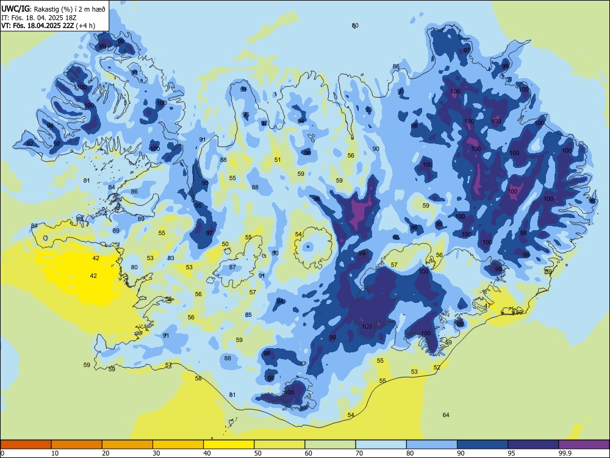Click the medium blue 80–90 legend swatch
The width and height of the screenshot is (610, 458).
point(431,445)
